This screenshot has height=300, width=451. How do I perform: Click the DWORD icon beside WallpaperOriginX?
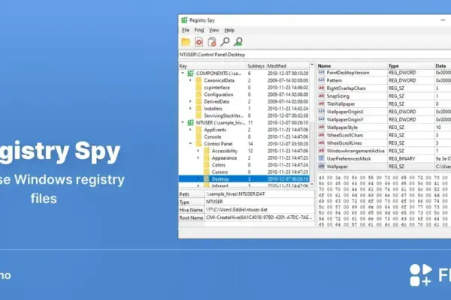321,112
